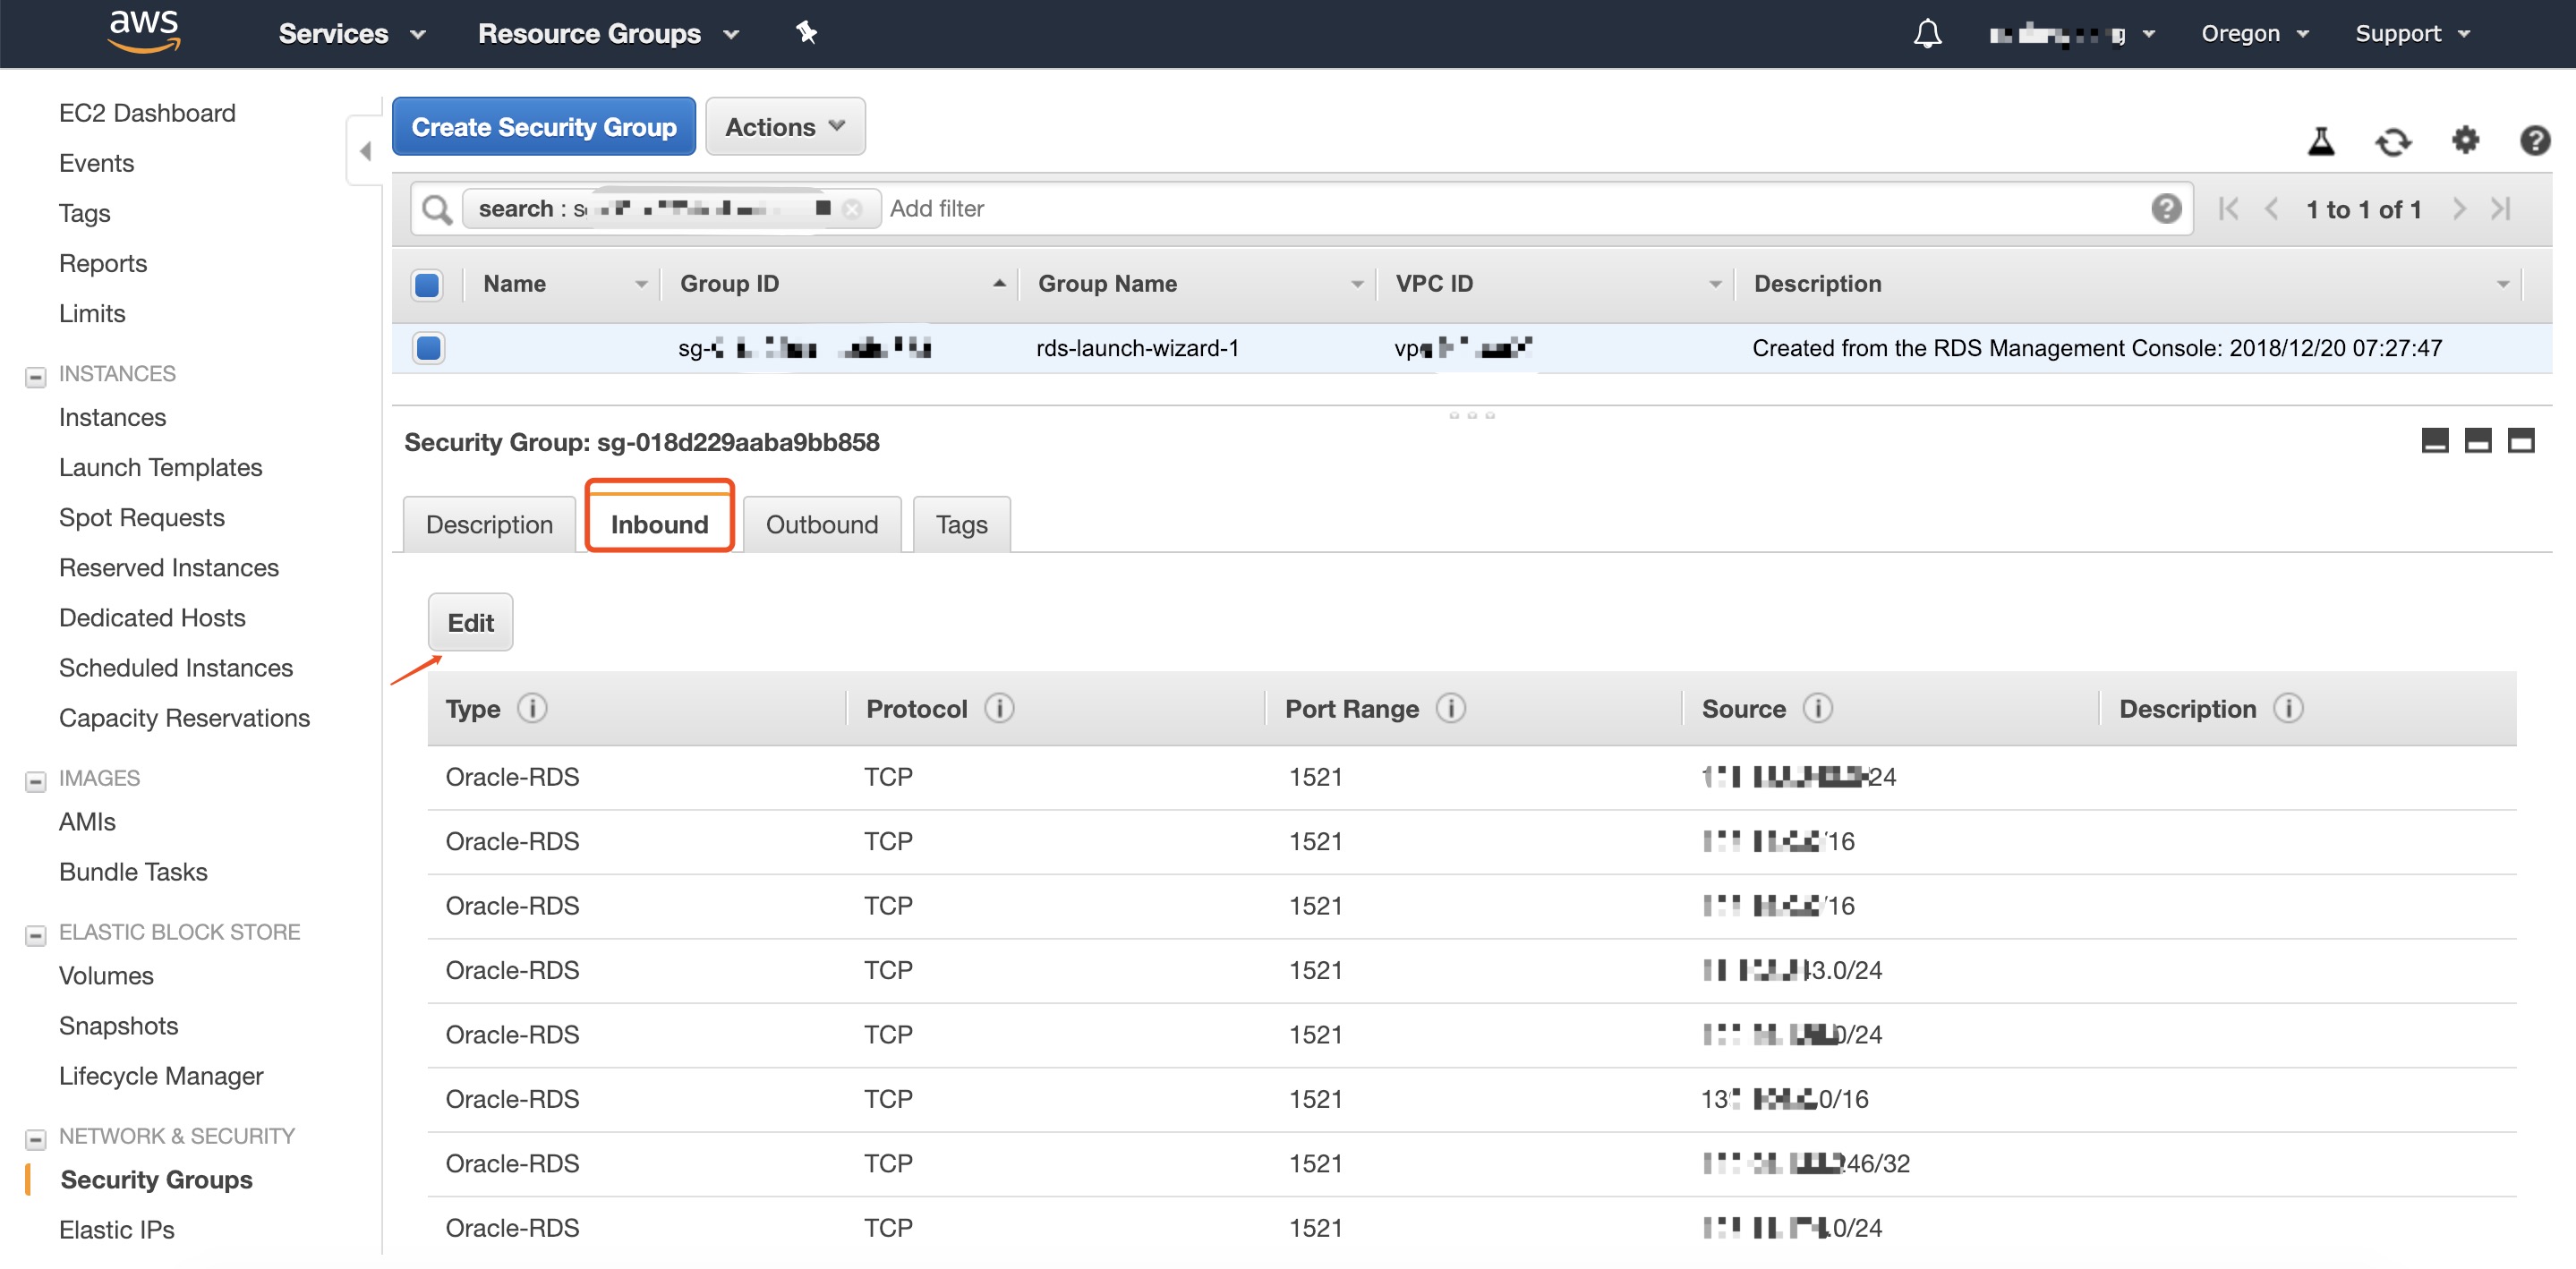This screenshot has height=1269, width=2576.
Task: Maximize the details pane layout
Action: tap(2520, 440)
